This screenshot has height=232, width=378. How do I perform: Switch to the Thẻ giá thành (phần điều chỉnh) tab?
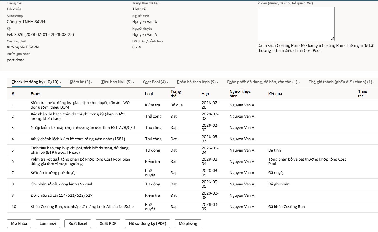[x=342, y=82]
